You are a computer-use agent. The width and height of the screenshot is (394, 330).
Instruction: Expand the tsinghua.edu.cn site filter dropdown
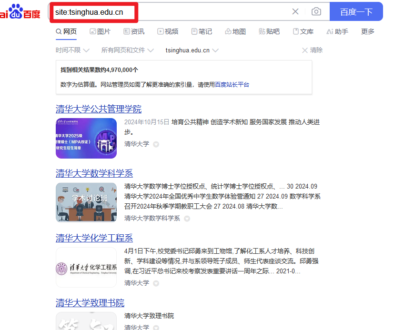pyautogui.click(x=192, y=50)
